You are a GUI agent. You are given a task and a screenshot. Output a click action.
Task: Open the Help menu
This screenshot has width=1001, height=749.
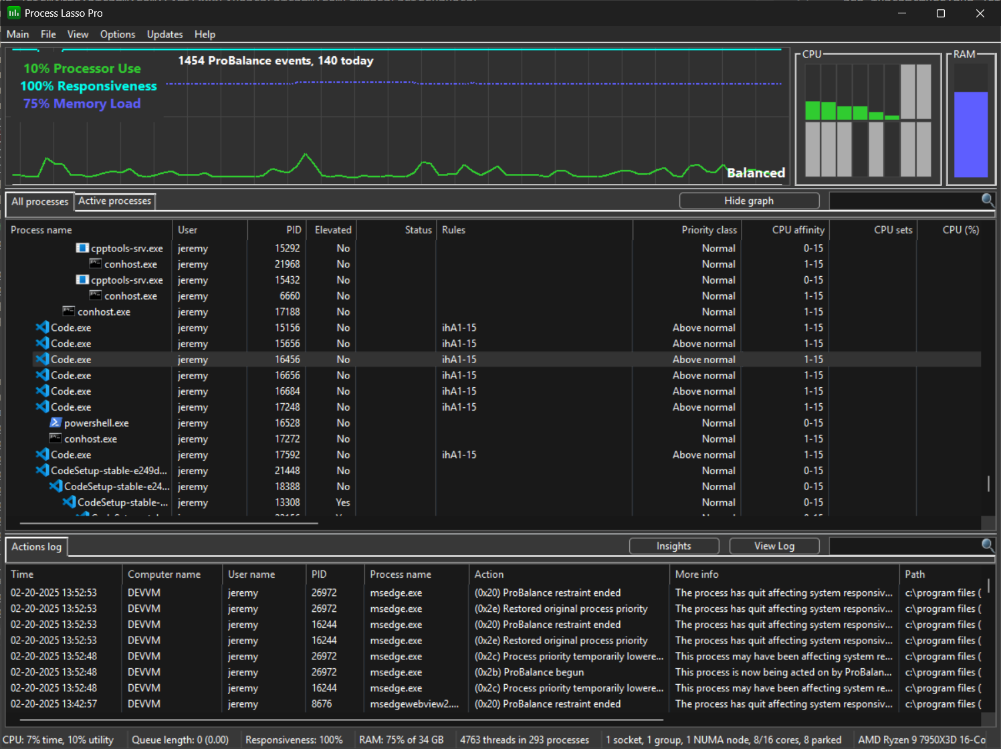point(205,34)
